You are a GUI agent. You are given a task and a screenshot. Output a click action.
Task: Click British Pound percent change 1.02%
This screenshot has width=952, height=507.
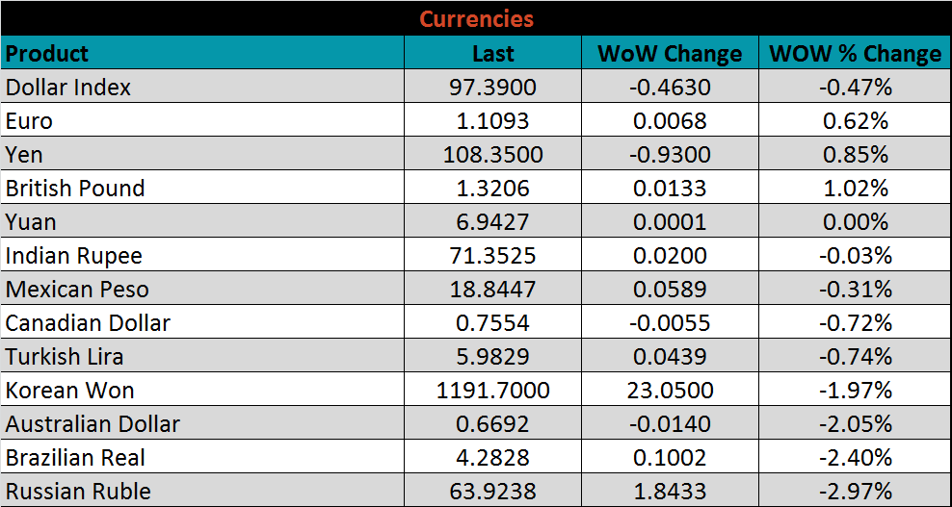click(x=855, y=189)
